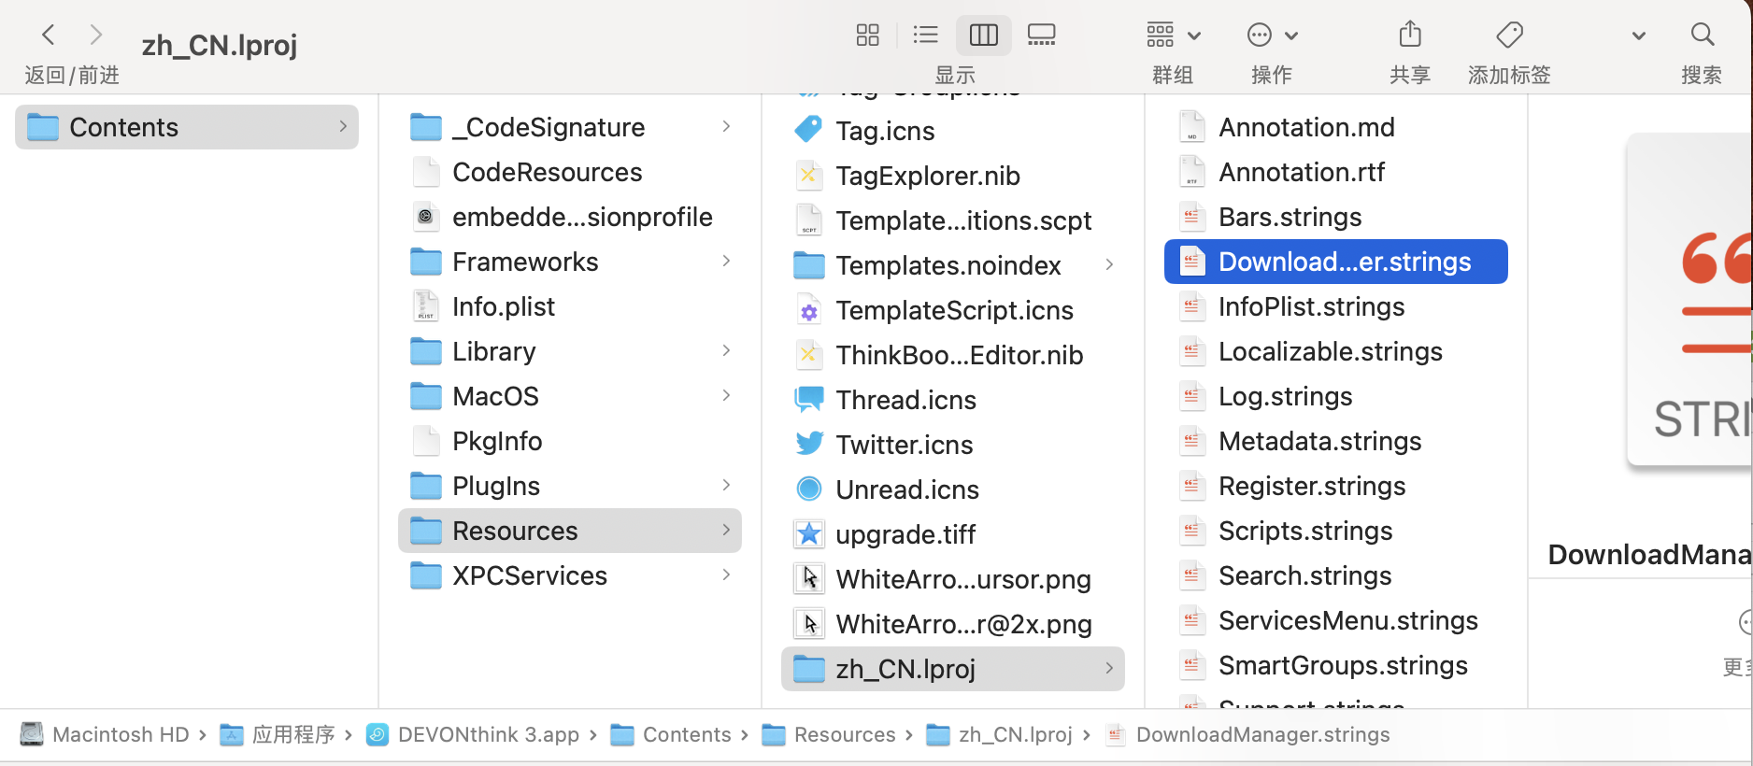
Task: Click the Share (共享) icon
Action: tap(1409, 35)
